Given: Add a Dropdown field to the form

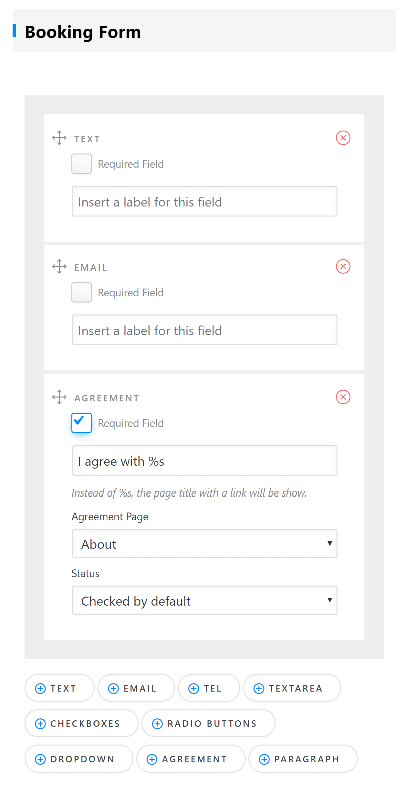Looking at the screenshot, I should [79, 759].
